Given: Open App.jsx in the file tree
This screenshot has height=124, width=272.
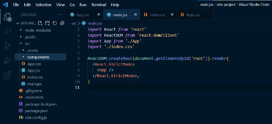Looking at the screenshot, I should 34,70.
